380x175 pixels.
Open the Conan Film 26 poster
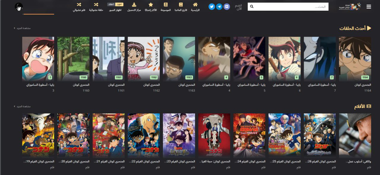pos(320,136)
